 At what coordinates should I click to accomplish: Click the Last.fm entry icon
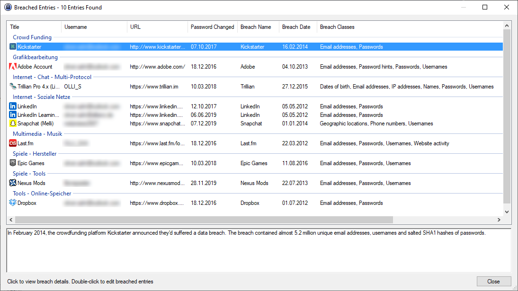coord(13,143)
